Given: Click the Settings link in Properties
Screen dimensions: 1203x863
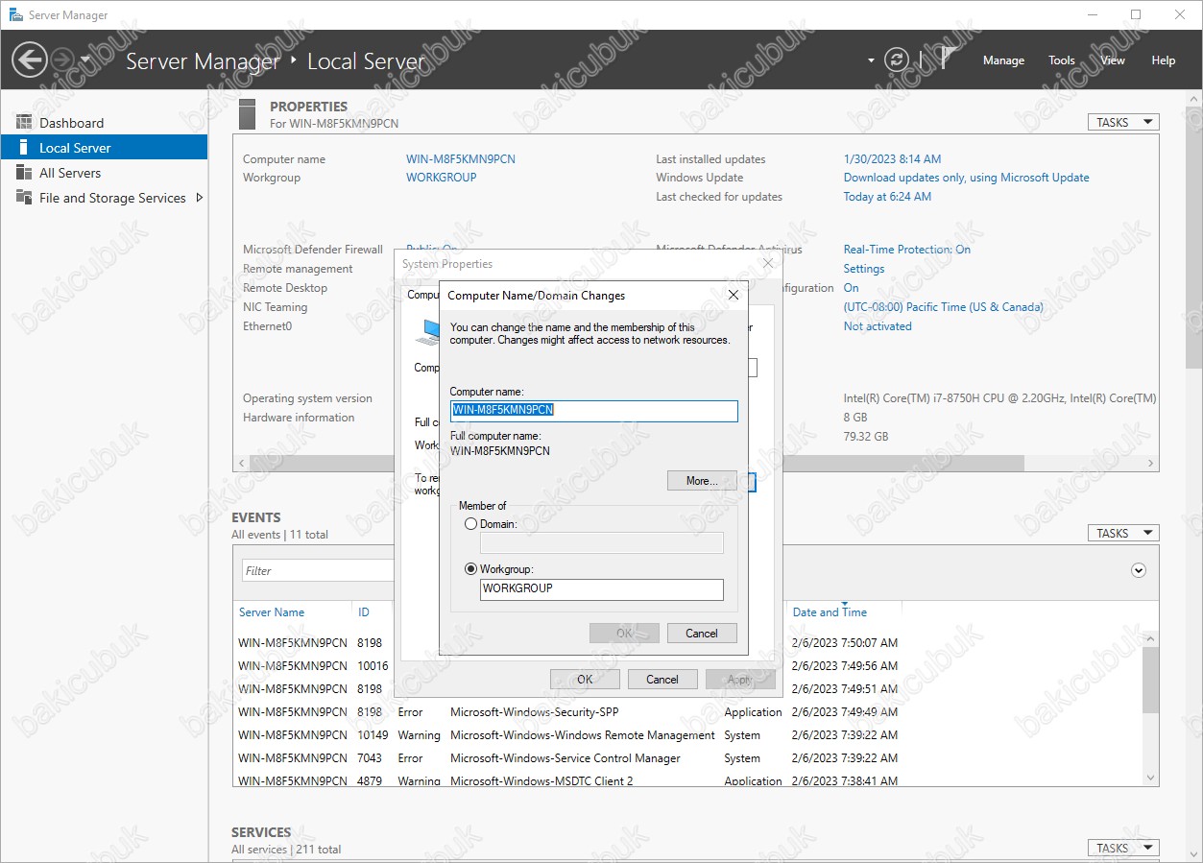Looking at the screenshot, I should (864, 269).
